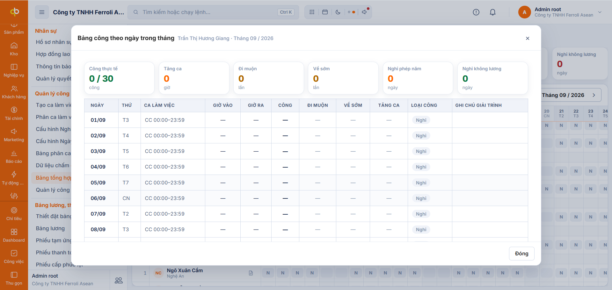Open Công việc tasks module
Image resolution: width=612 pixels, height=290 pixels.
[14, 257]
